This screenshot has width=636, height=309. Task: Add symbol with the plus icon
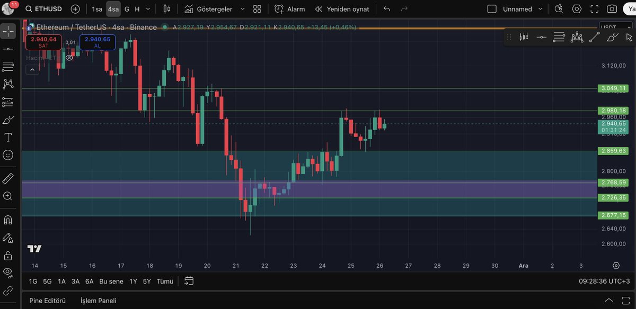click(x=75, y=9)
